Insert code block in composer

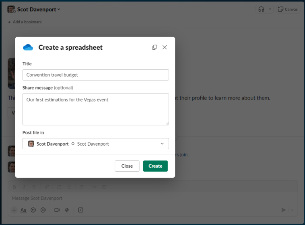click(x=104, y=187)
